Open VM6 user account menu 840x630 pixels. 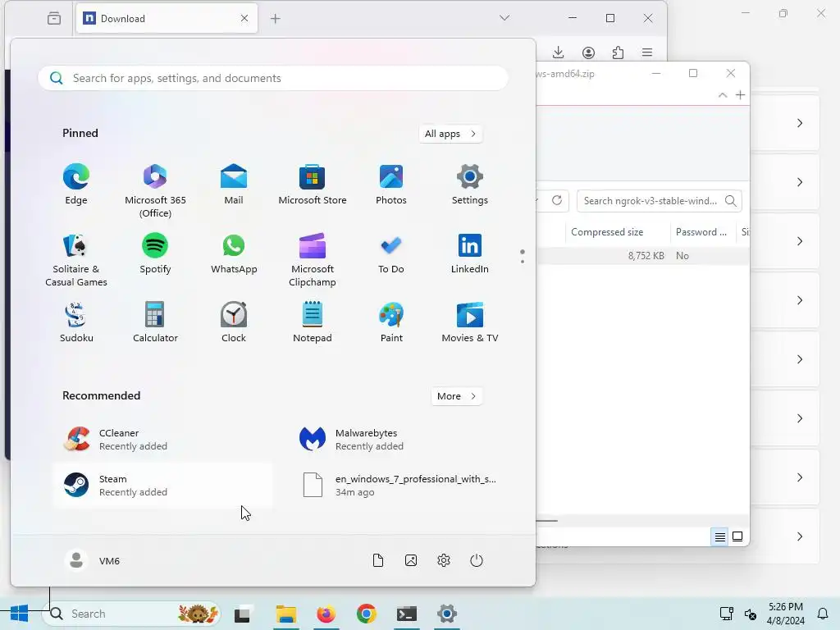coord(92,560)
